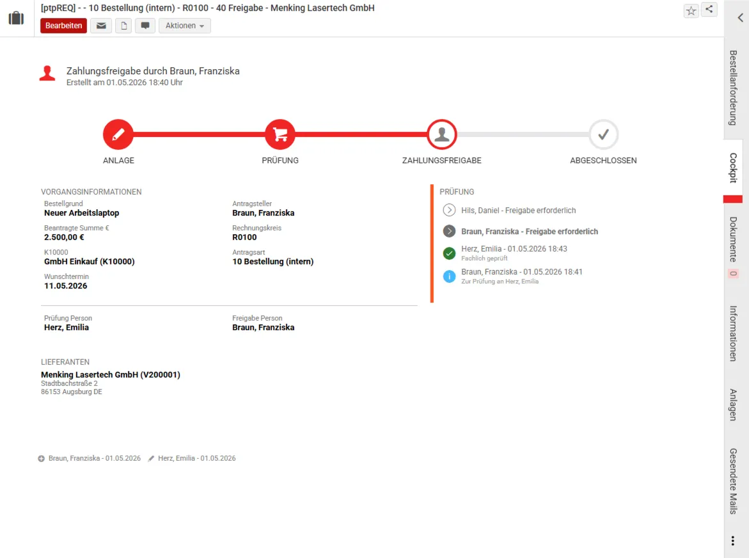The width and height of the screenshot is (749, 558).
Task: Click the PRÜFUNG step label under cart
Action: pos(280,161)
